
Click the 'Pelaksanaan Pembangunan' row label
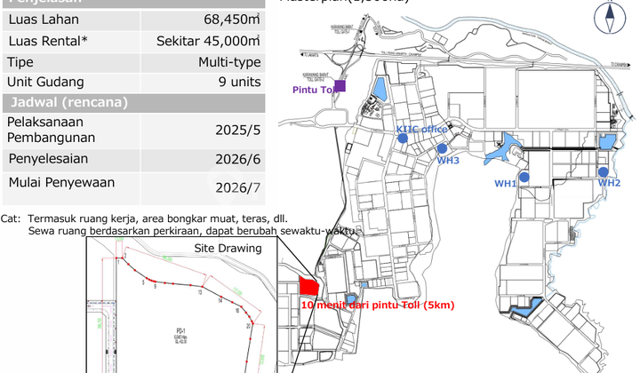pyautogui.click(x=51, y=130)
